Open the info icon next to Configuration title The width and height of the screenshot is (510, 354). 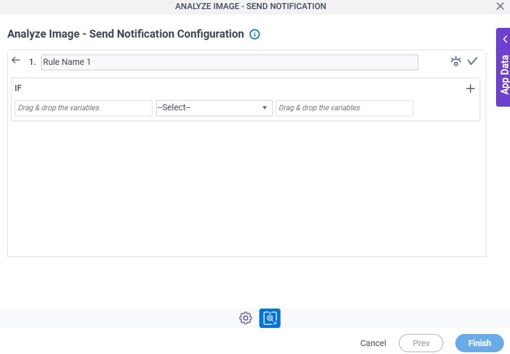pos(254,34)
